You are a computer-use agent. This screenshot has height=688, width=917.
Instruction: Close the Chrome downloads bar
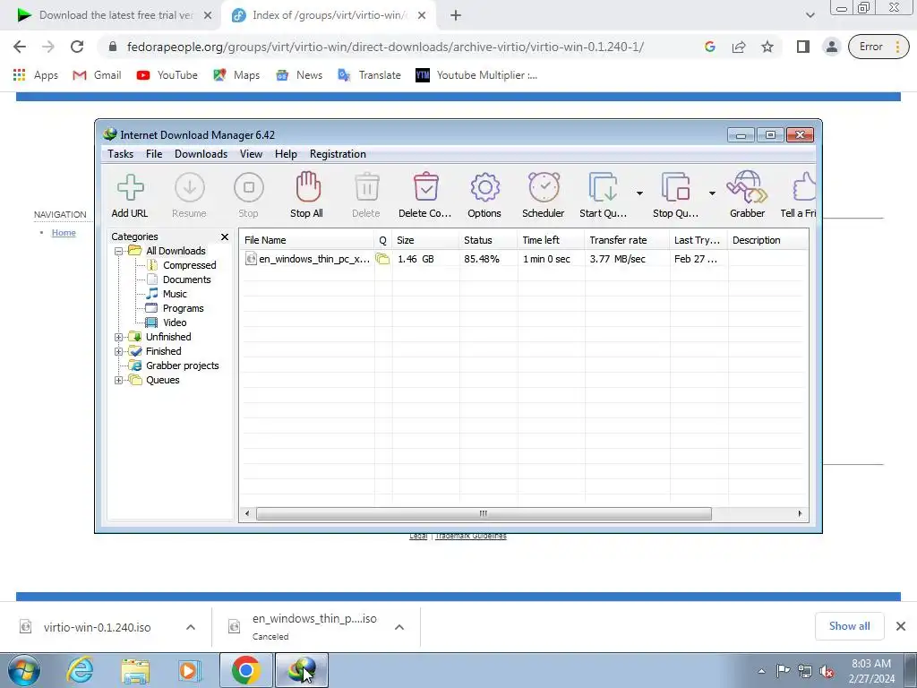click(x=901, y=626)
